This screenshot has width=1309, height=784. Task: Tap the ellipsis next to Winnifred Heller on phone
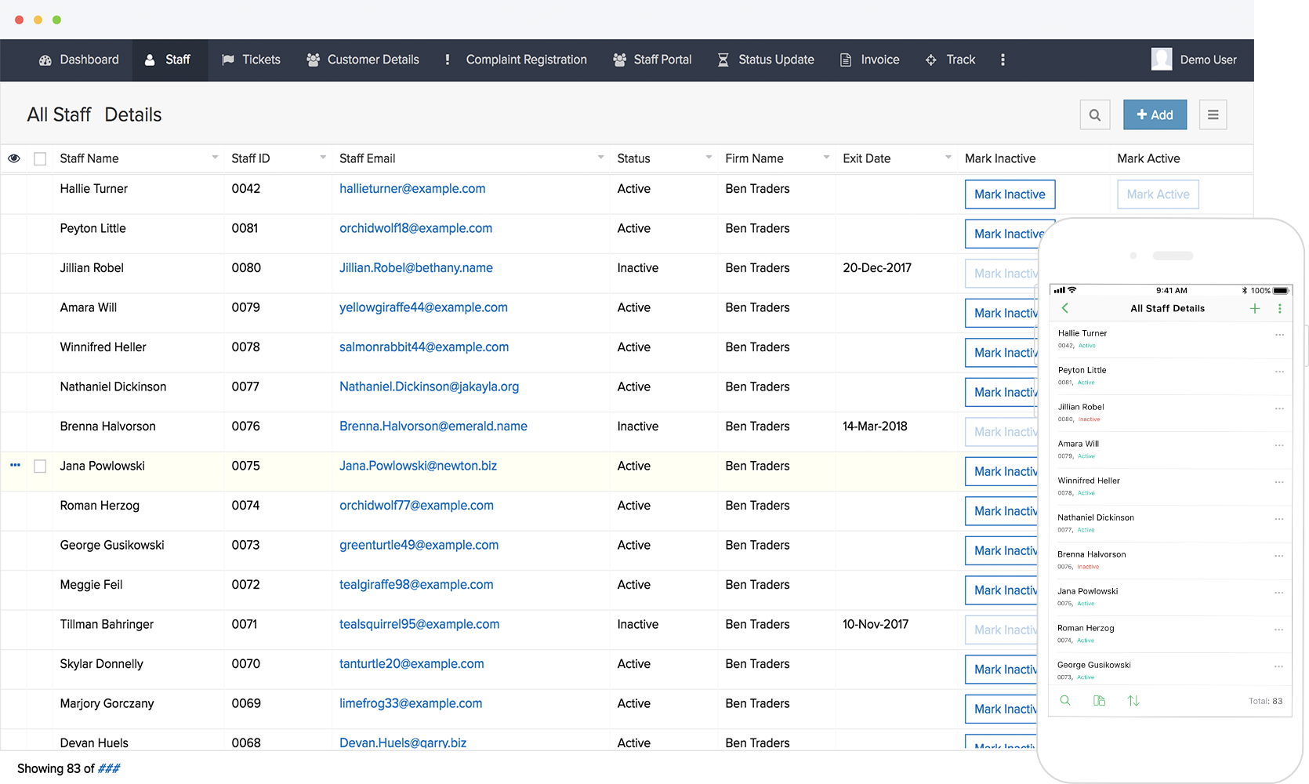coord(1279,482)
